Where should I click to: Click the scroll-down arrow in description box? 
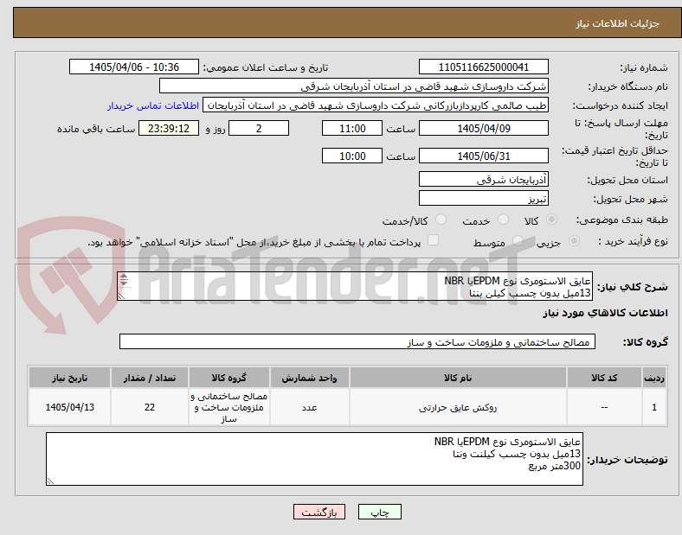click(124, 283)
